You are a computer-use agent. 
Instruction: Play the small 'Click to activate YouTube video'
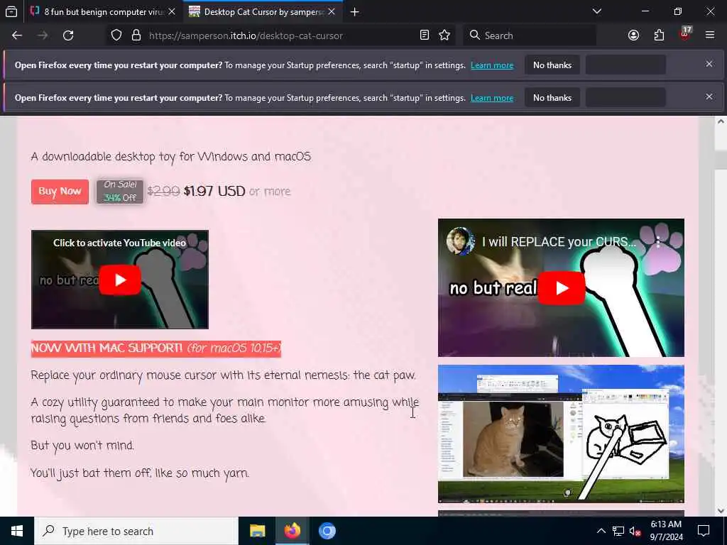pos(120,280)
